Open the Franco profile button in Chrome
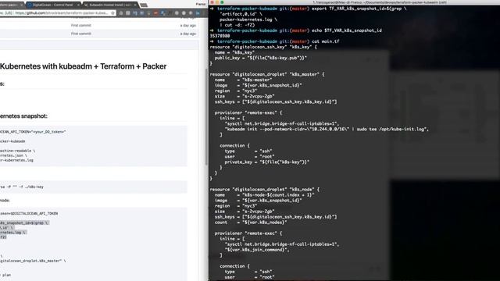Viewport: 500px width, 281px height. click(x=201, y=4)
